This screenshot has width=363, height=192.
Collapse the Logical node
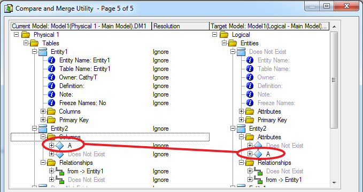(x=214, y=35)
